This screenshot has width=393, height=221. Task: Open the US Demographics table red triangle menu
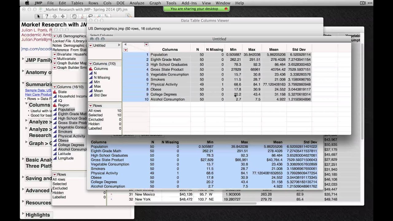55,36
